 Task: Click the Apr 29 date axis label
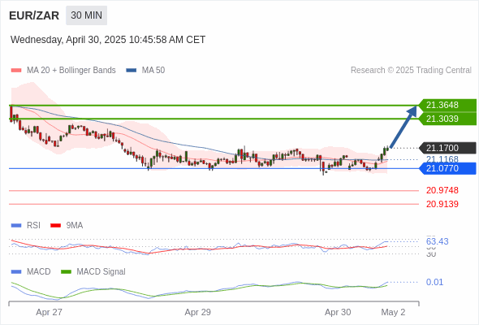(x=197, y=313)
